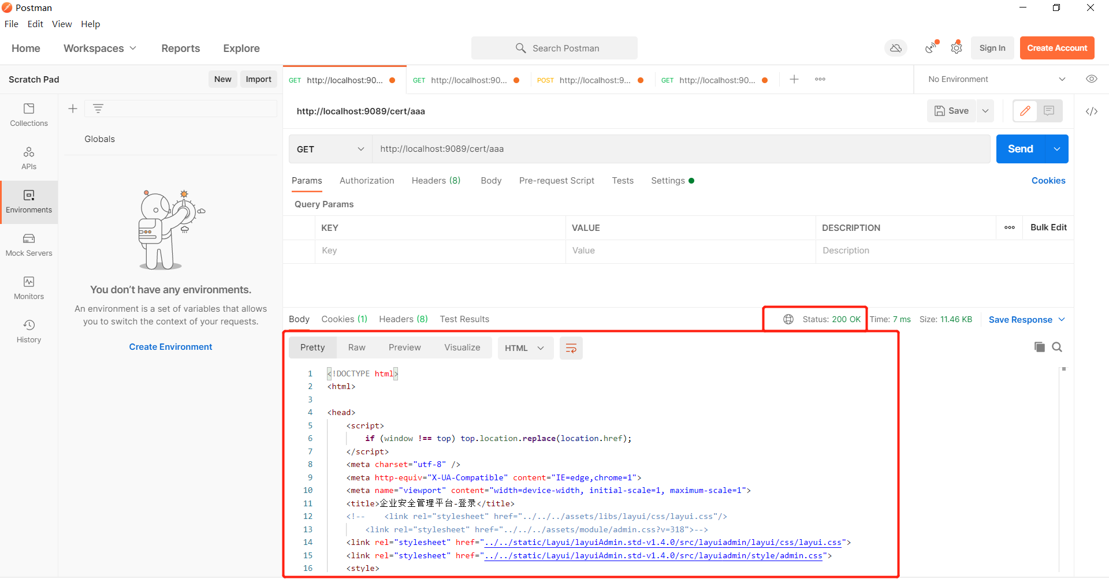Click Create Environment link
Screen dimensions: 1109x579
coord(170,347)
